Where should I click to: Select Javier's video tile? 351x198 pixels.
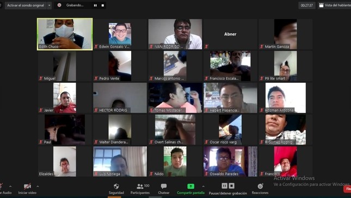click(x=65, y=98)
